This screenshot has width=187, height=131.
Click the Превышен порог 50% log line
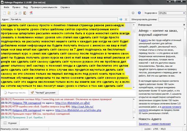pyautogui.click(x=36, y=114)
